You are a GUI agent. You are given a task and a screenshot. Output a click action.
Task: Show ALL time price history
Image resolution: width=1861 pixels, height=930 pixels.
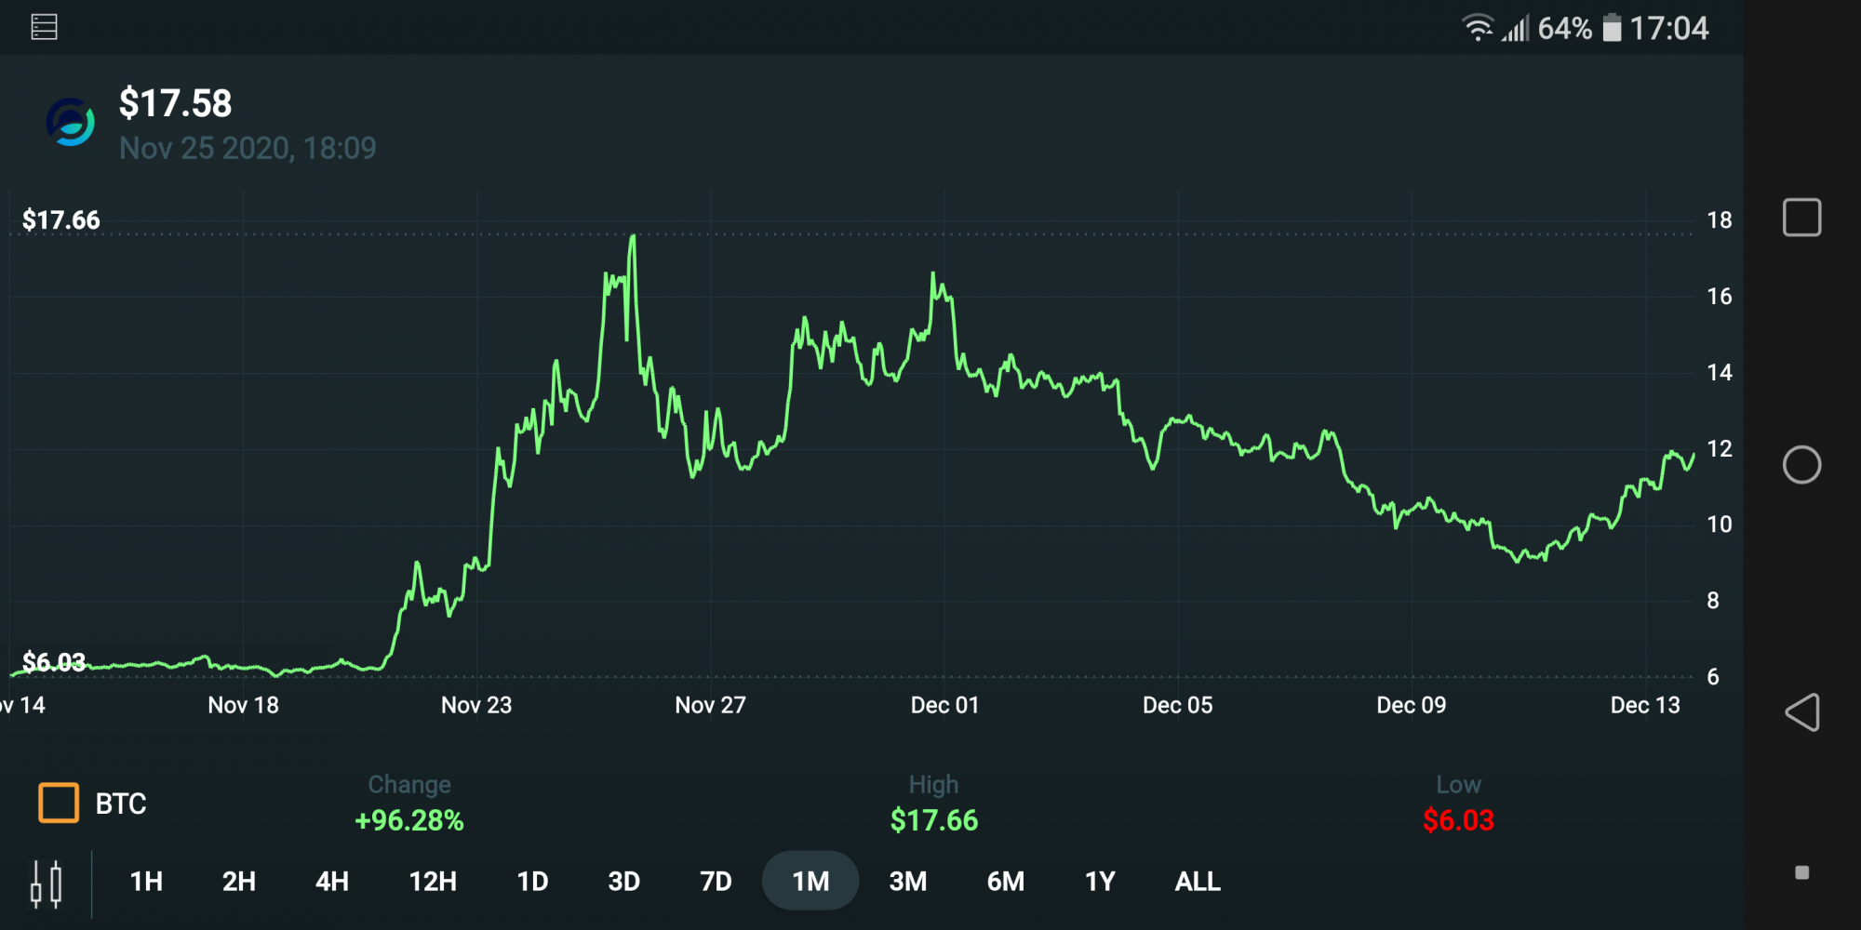coord(1198,881)
